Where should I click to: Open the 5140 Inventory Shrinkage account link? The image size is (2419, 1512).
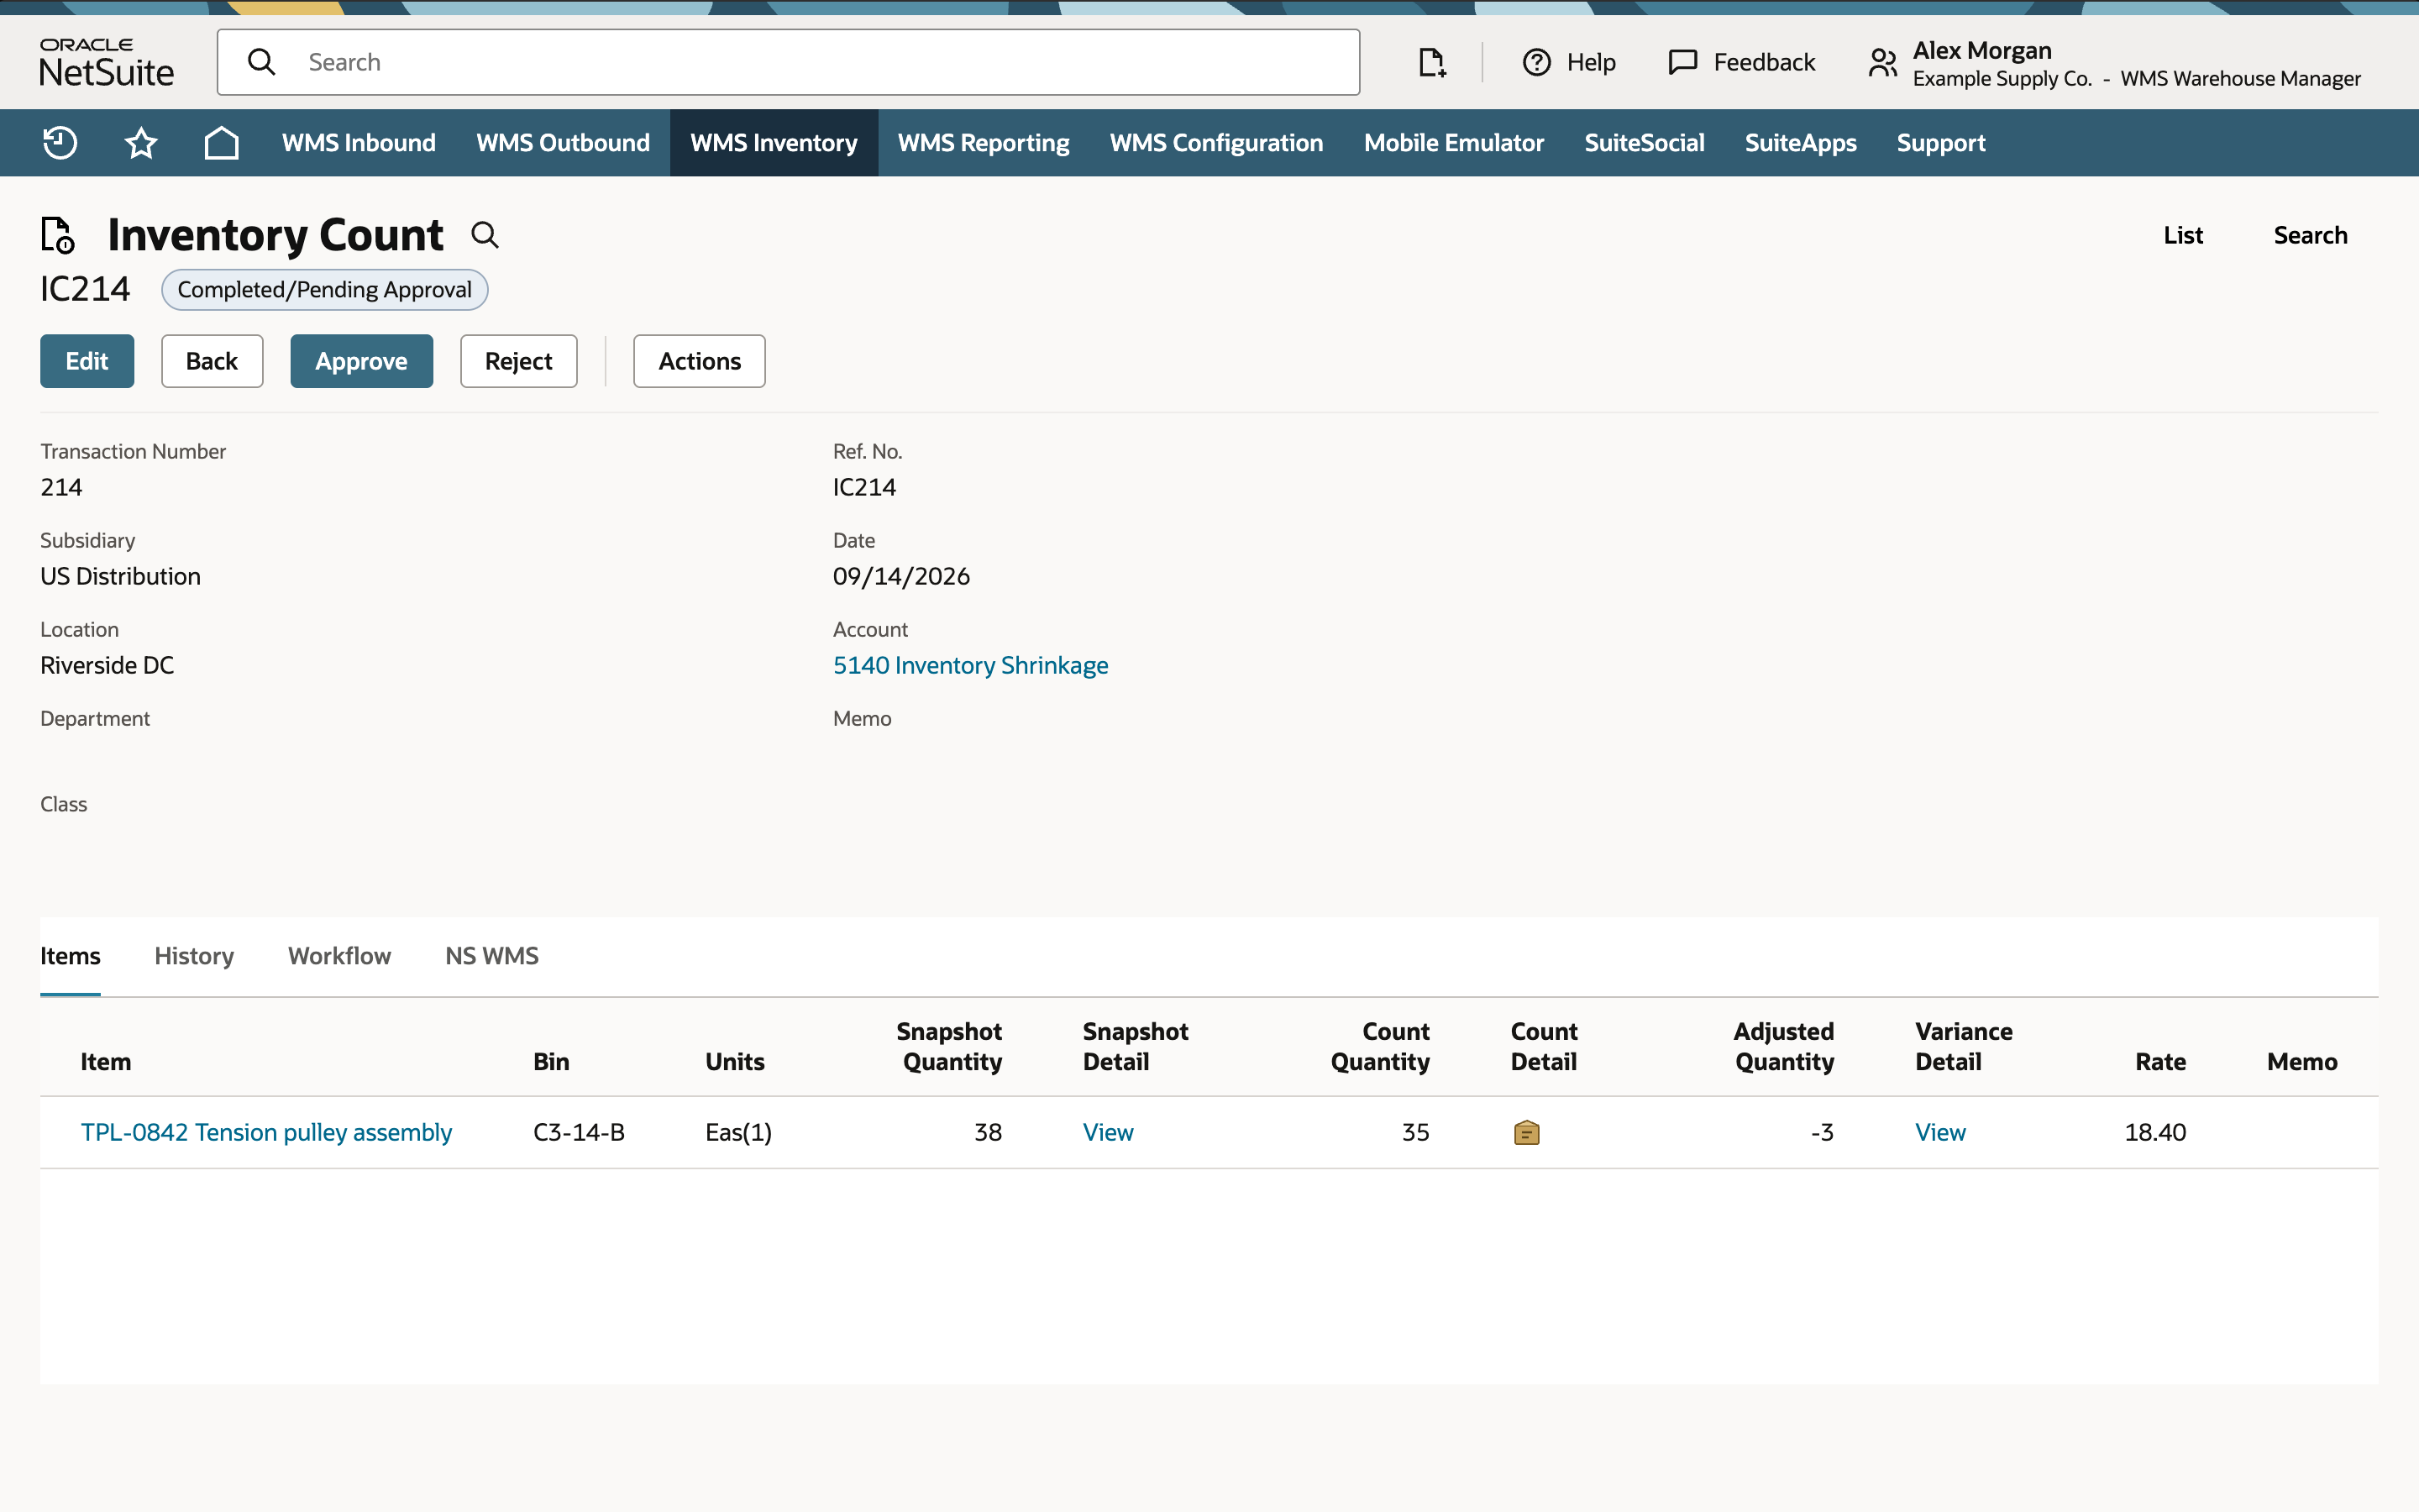(x=971, y=665)
